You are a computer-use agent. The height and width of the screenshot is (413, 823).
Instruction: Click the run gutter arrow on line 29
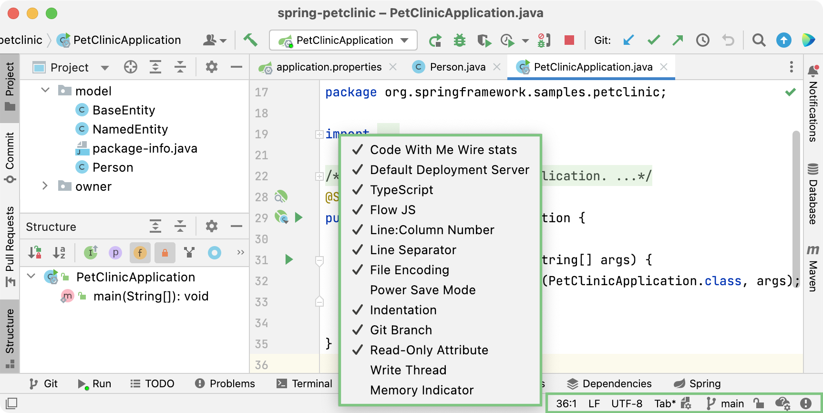tap(299, 217)
